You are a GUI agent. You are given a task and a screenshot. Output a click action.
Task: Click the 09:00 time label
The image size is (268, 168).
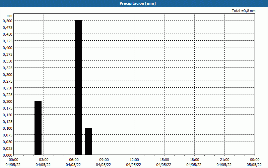click(x=104, y=160)
